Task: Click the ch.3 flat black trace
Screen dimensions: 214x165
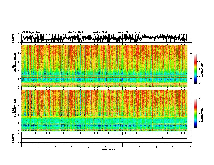Action: tap(104, 138)
